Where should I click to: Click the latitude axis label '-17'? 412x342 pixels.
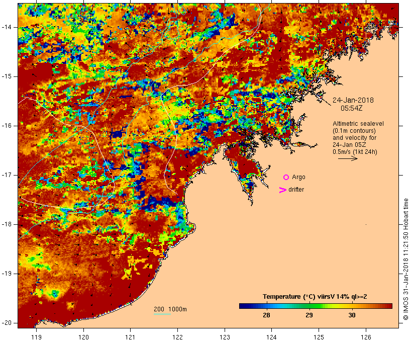[7, 175]
